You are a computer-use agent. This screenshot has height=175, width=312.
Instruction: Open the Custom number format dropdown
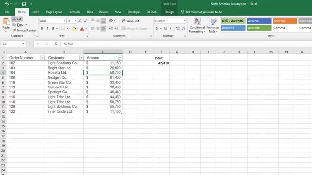(184, 21)
